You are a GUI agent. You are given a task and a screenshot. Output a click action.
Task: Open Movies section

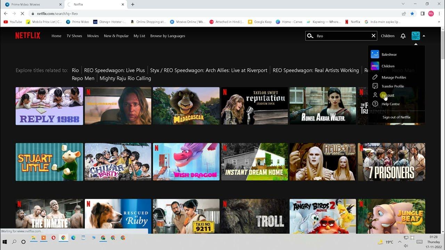pyautogui.click(x=93, y=36)
